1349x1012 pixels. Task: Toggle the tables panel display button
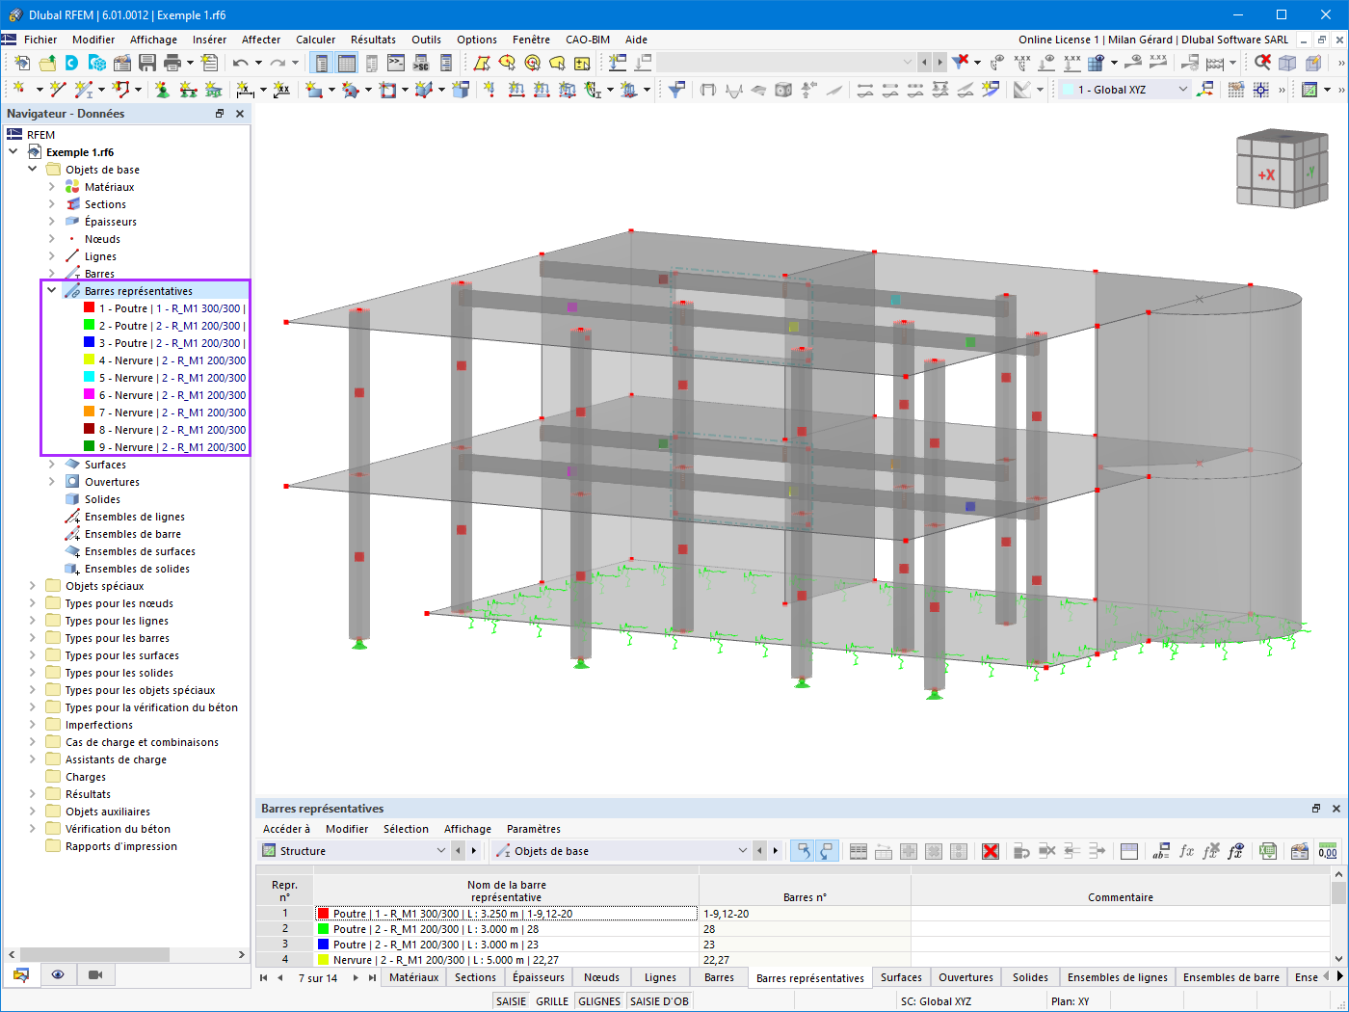click(347, 63)
